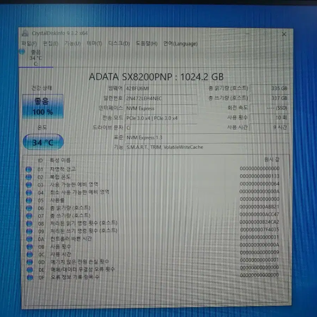The height and width of the screenshot is (317, 317).
Task: Minimize the CrystalDiskInfo window
Action: (248, 34)
